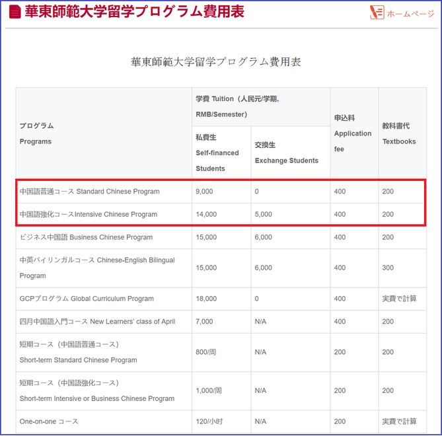Click Standard Chinese Program's 400 application fee

(340, 192)
